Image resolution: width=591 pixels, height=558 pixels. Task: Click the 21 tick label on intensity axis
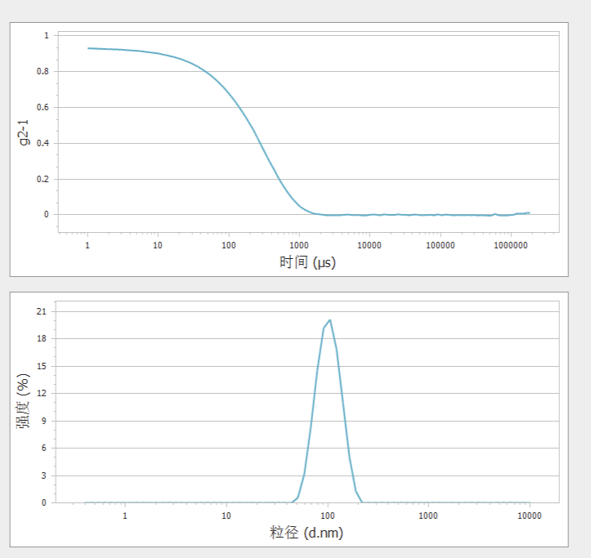(42, 311)
